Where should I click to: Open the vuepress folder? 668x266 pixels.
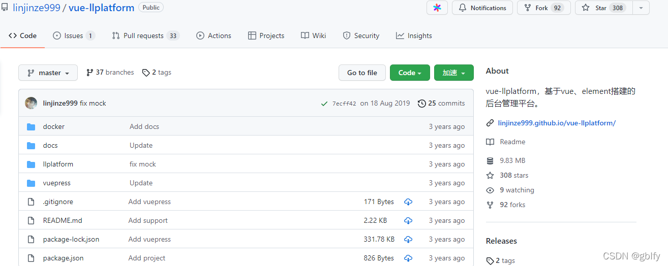click(57, 183)
